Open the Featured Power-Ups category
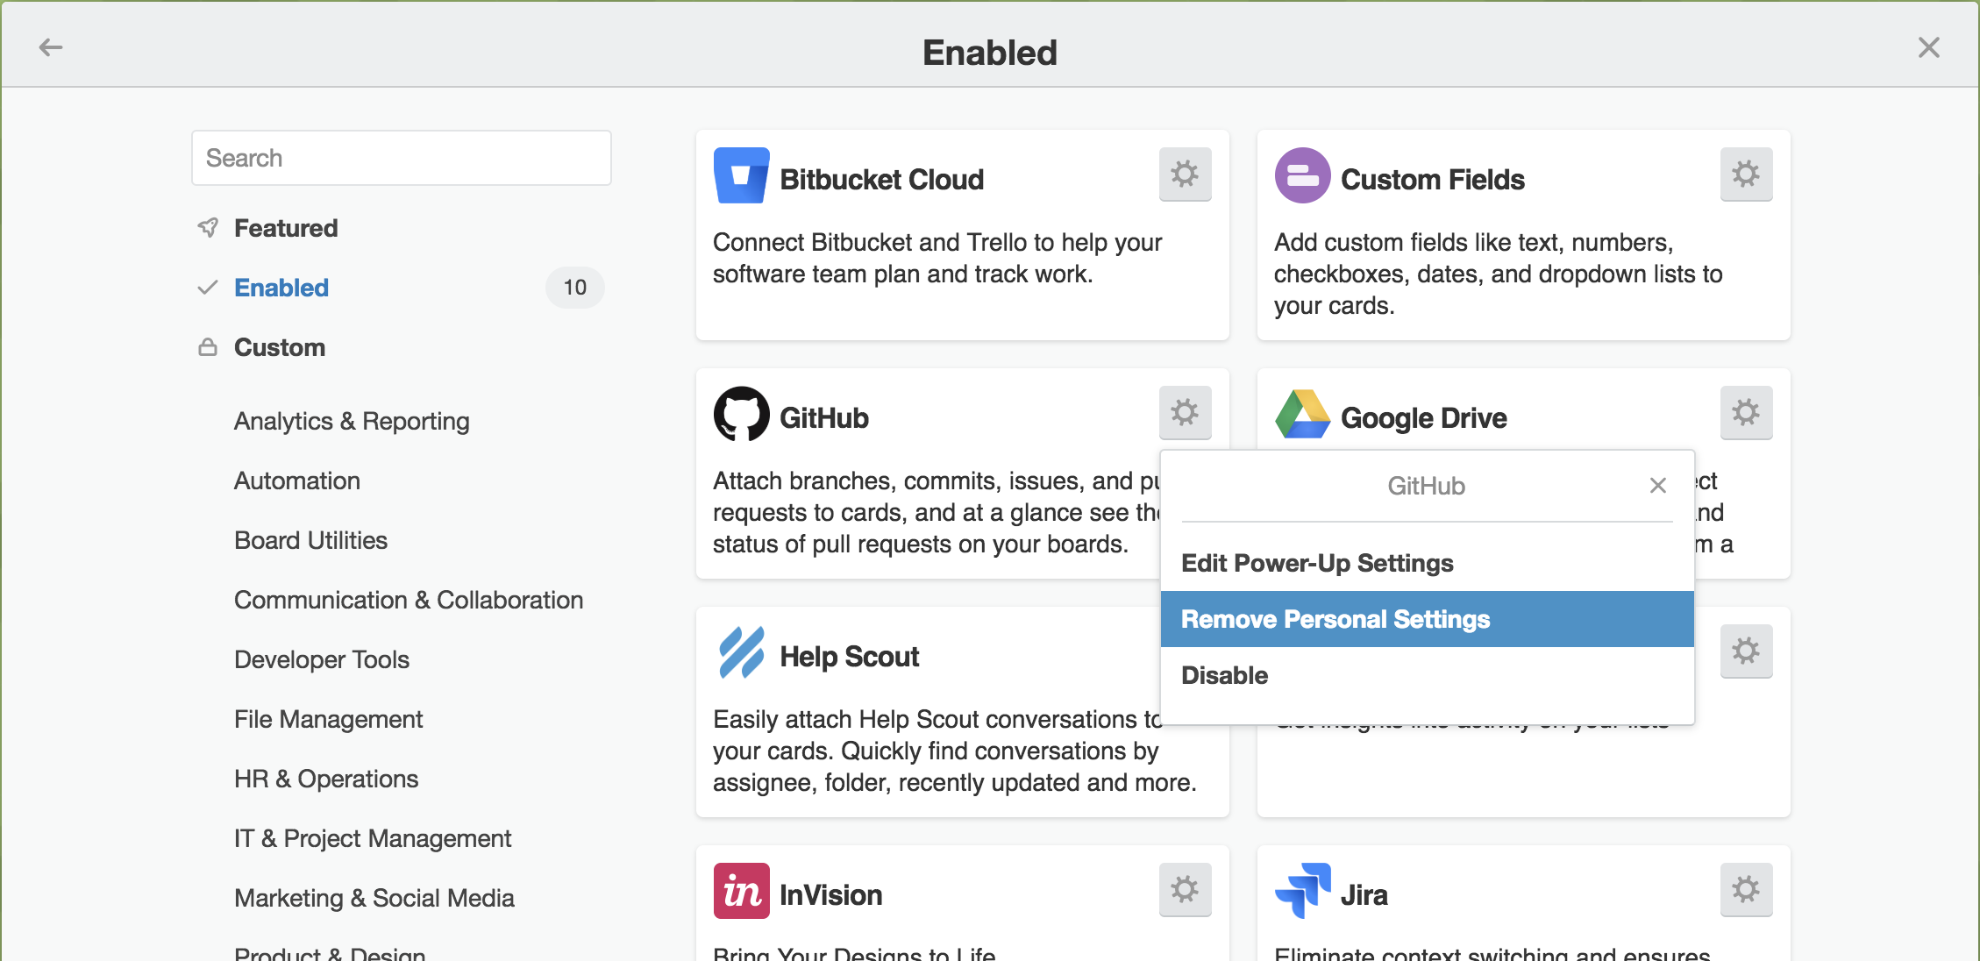 click(286, 228)
